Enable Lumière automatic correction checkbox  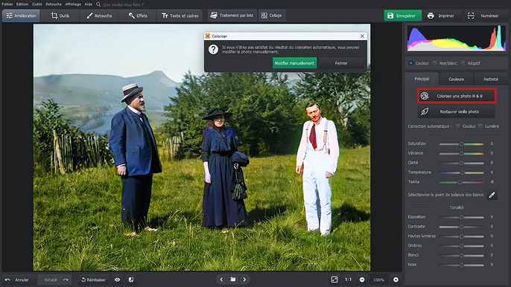click(480, 126)
